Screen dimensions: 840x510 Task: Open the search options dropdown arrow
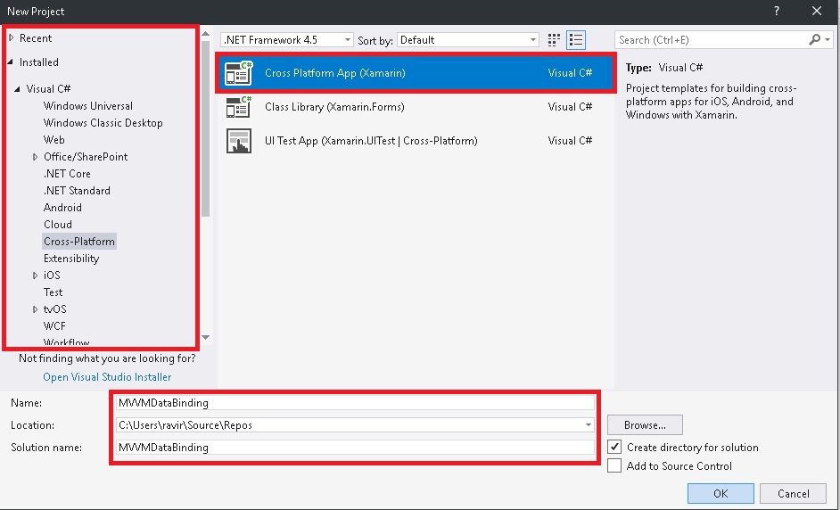828,39
